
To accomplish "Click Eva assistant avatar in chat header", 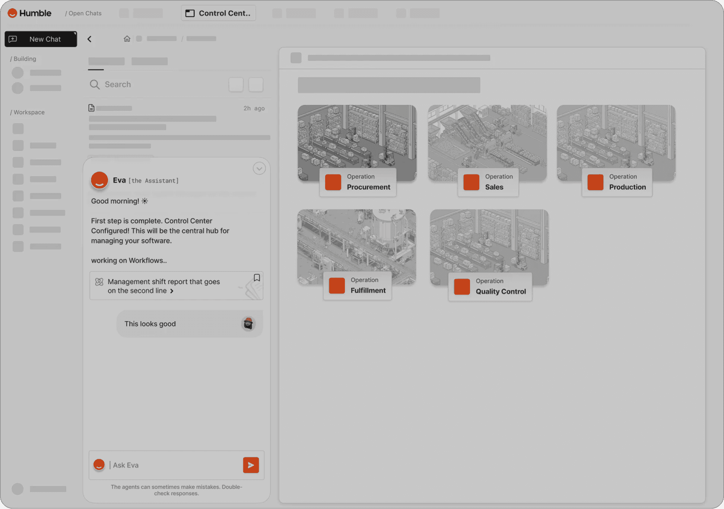I will coord(99,180).
